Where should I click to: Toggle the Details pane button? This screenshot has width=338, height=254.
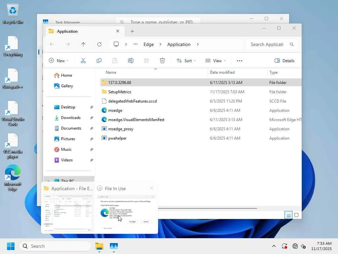click(284, 61)
